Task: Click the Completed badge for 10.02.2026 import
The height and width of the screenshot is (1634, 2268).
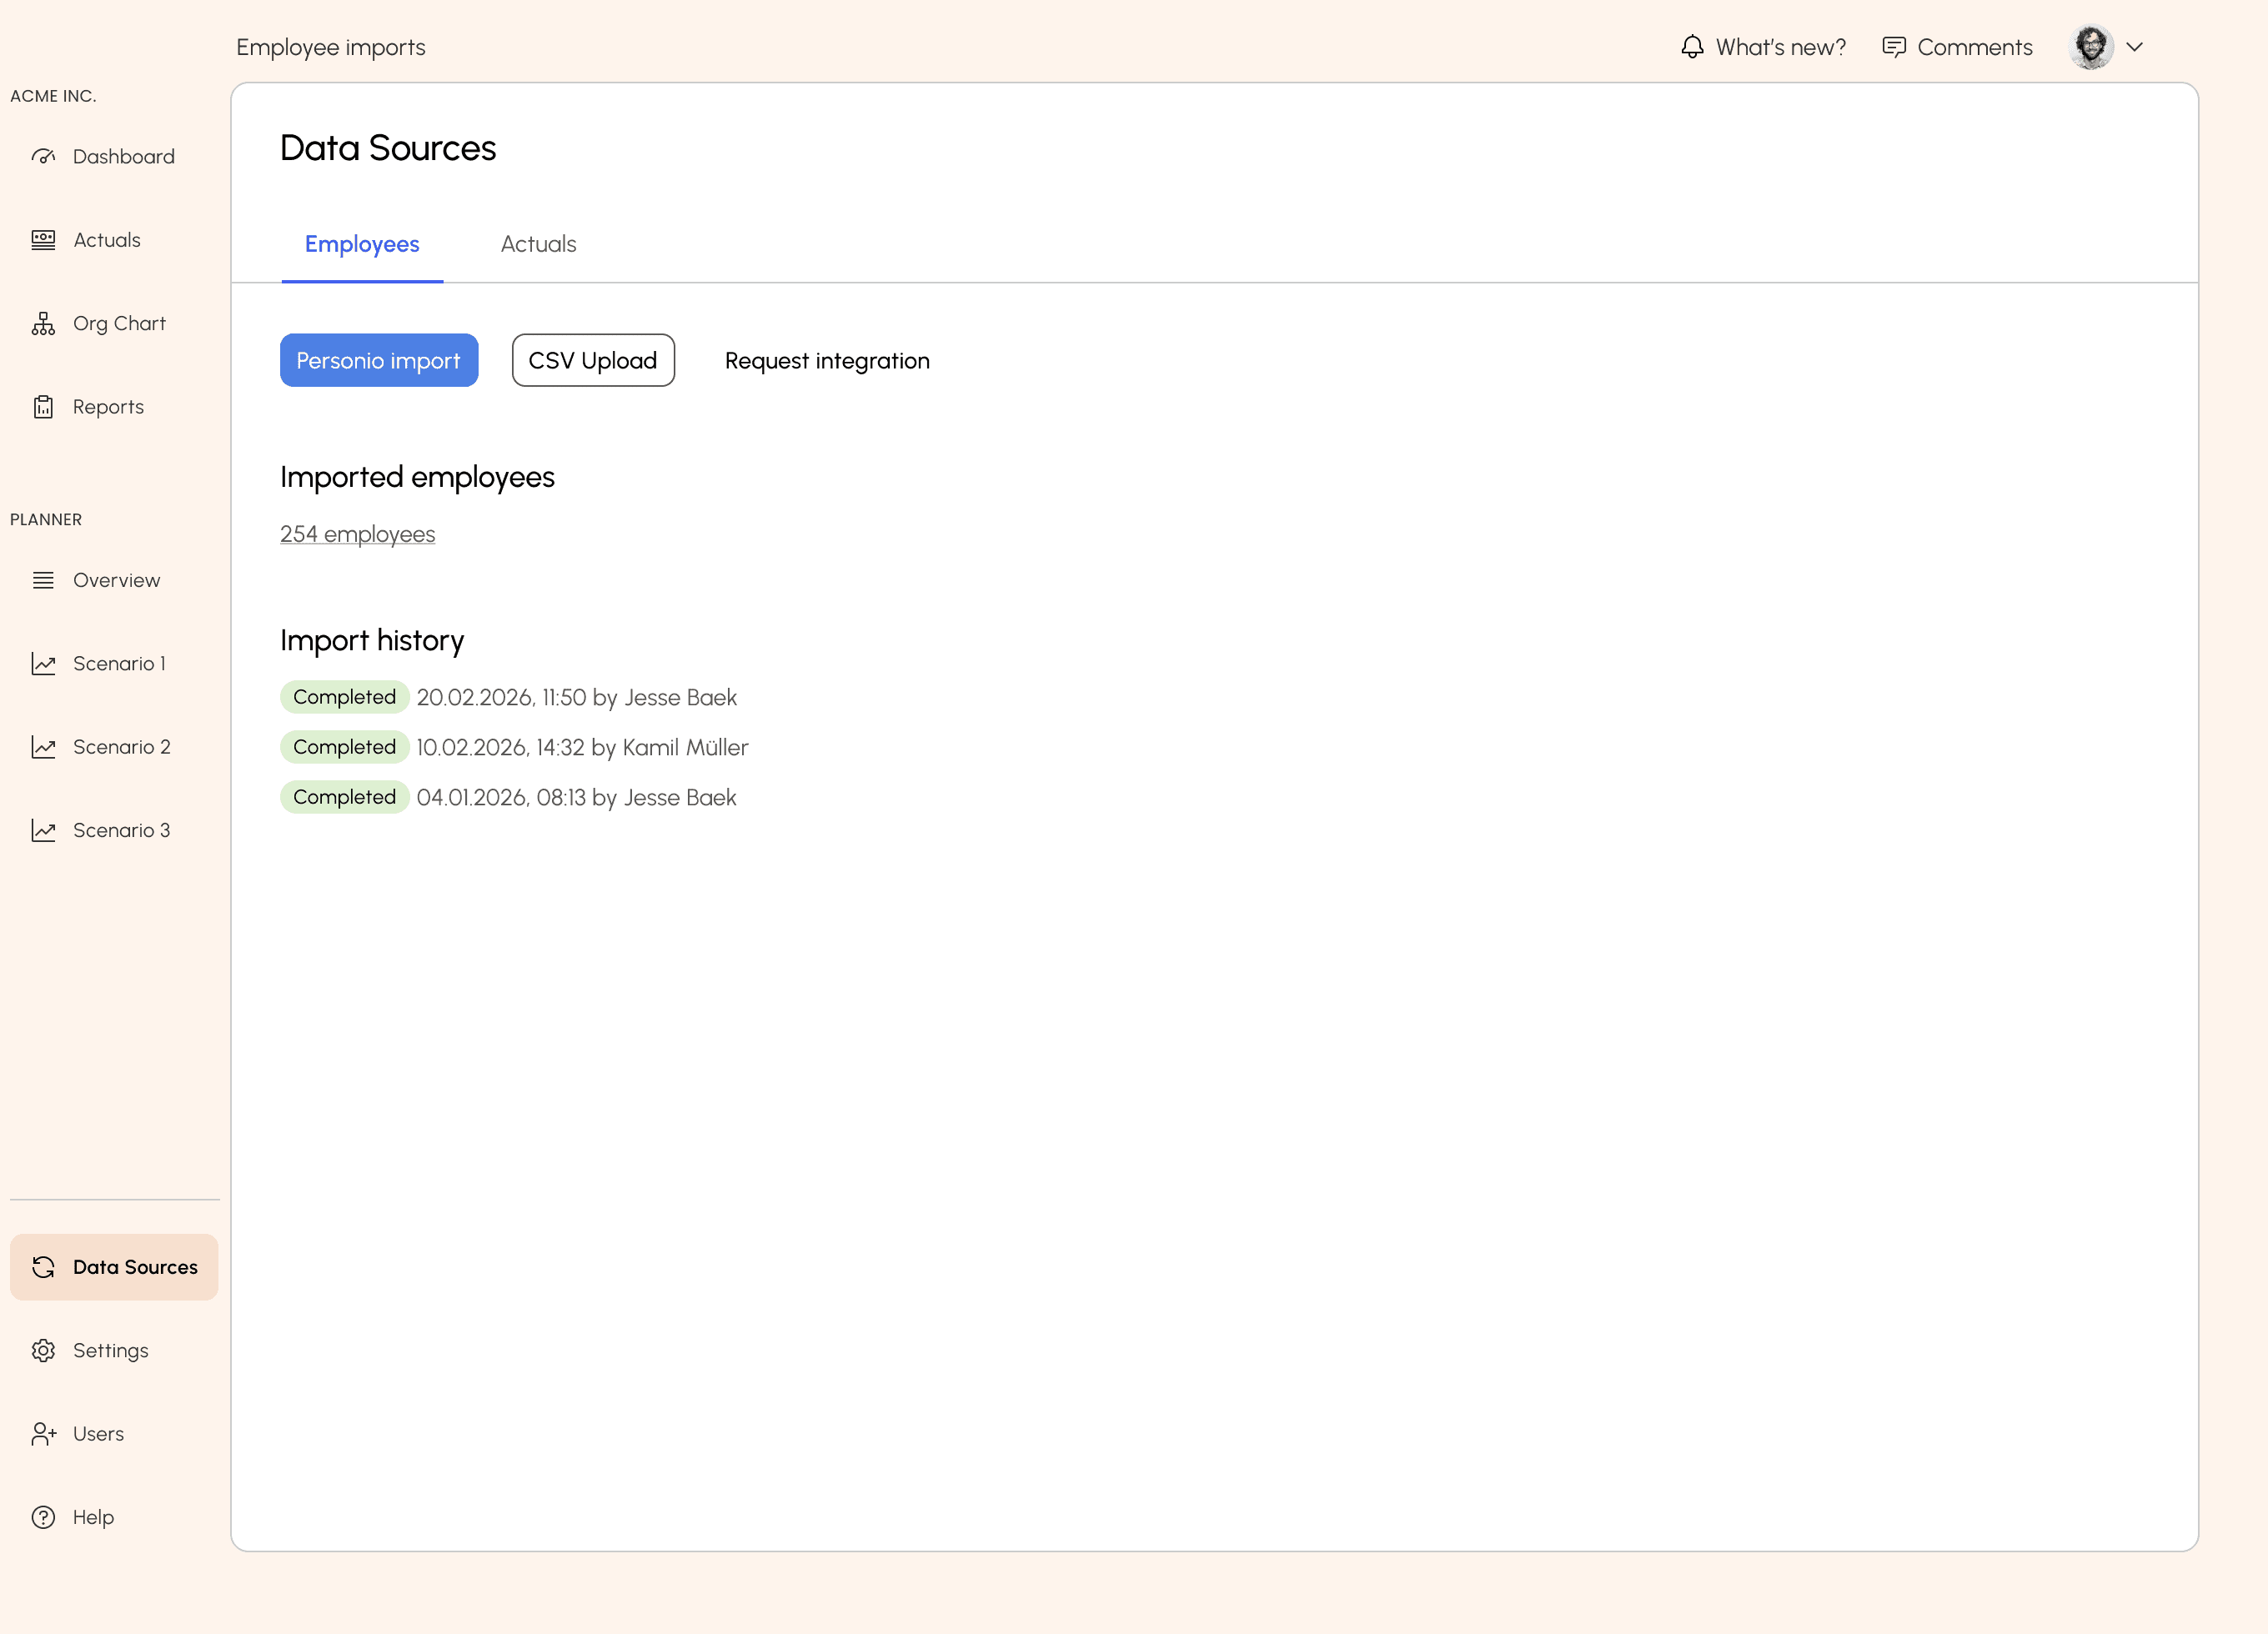Action: (x=344, y=747)
